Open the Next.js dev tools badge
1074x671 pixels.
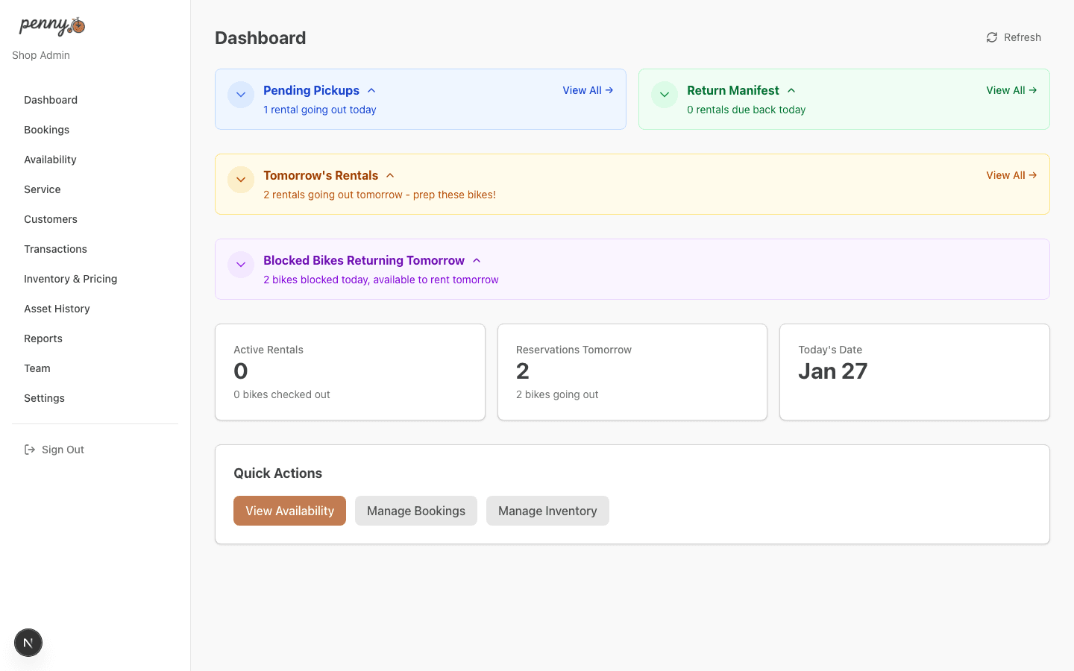28,643
